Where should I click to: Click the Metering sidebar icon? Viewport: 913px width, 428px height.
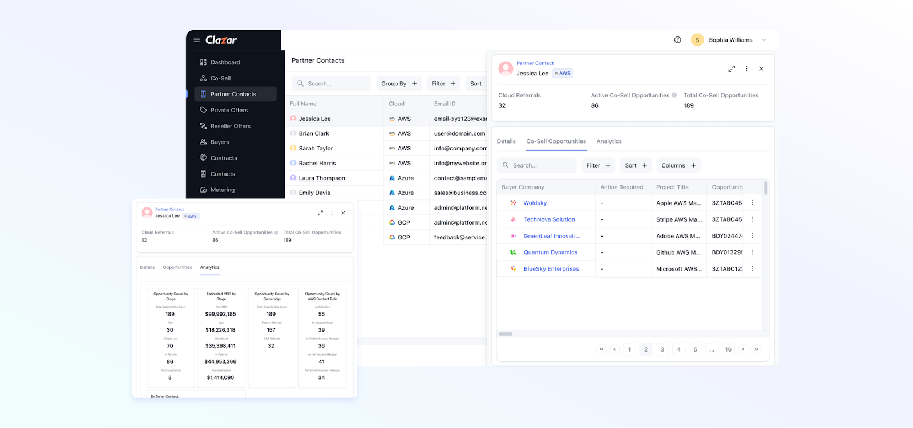[203, 190]
